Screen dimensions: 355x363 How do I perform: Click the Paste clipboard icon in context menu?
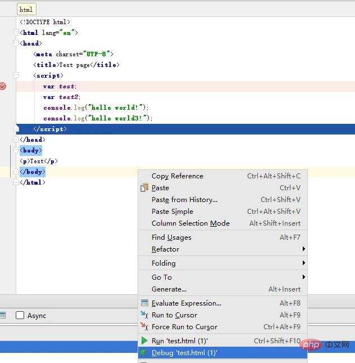coord(144,188)
